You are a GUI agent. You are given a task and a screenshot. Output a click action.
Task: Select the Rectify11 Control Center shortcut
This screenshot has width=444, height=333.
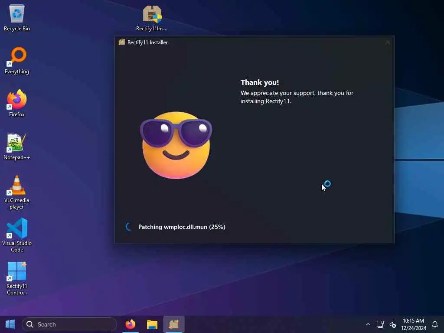tap(17, 278)
